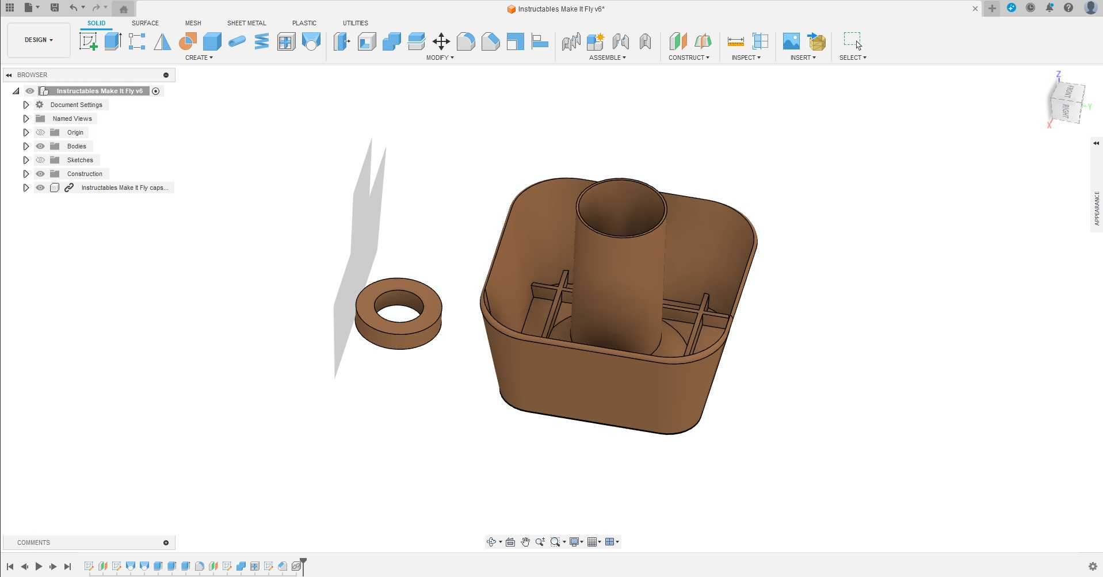The height and width of the screenshot is (577, 1103).
Task: Show the data panel grid icon
Action: pyautogui.click(x=10, y=8)
